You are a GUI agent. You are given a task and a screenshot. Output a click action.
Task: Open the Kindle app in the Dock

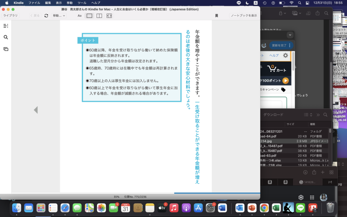click(288, 208)
